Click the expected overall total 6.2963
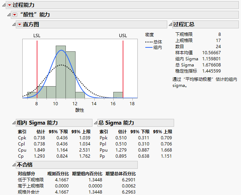 (x=129, y=192)
